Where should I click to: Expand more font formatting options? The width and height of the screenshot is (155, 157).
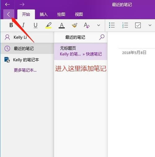pyautogui.click(x=99, y=25)
